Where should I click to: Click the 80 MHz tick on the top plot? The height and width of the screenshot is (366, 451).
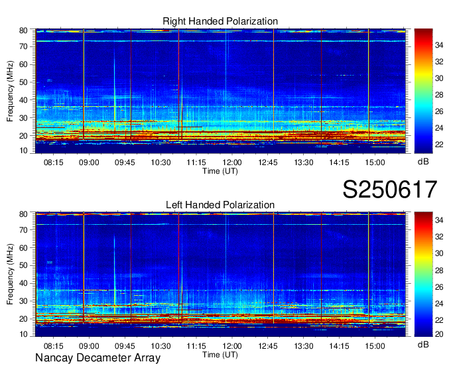point(23,30)
